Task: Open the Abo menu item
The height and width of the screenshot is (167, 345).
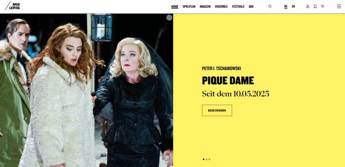Action: (x=251, y=6)
